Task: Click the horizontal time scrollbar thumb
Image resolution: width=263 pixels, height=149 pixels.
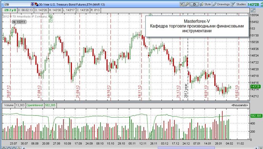Action: tap(186, 148)
